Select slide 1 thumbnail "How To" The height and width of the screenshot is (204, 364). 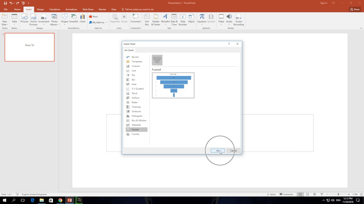click(30, 47)
